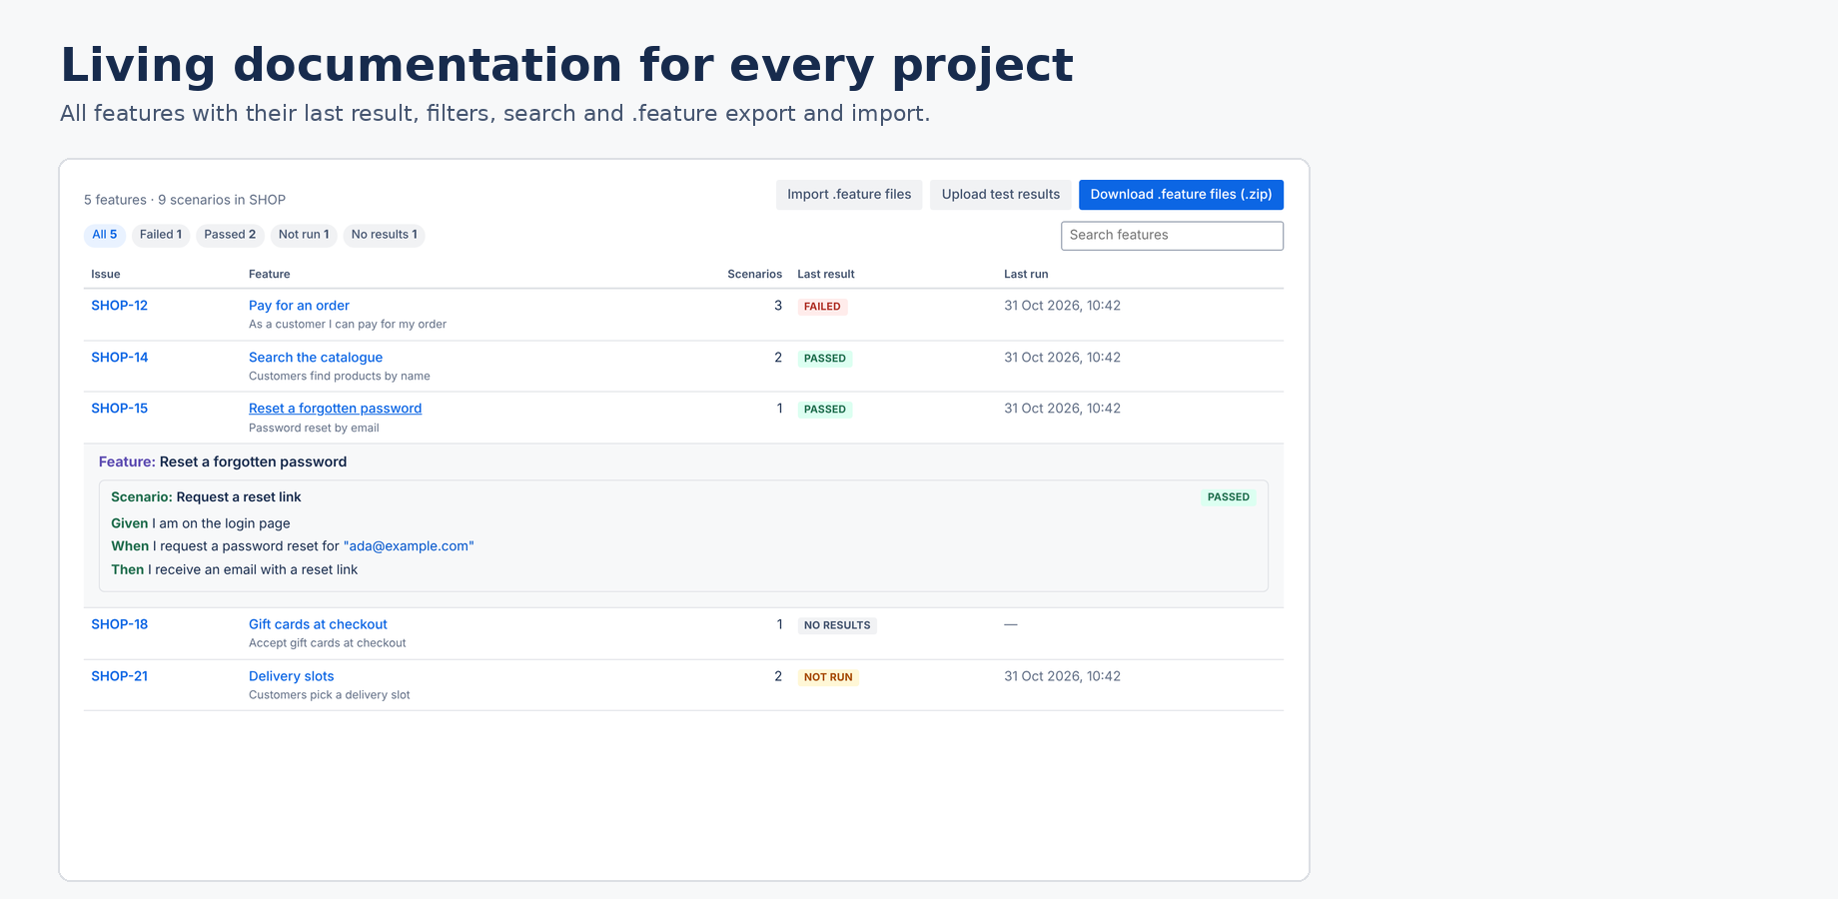Viewport: 1838px width, 899px height.
Task: Click "Customers find products by name" description
Action: click(340, 377)
